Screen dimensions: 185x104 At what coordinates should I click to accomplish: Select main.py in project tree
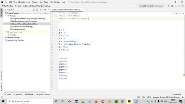[13, 35]
